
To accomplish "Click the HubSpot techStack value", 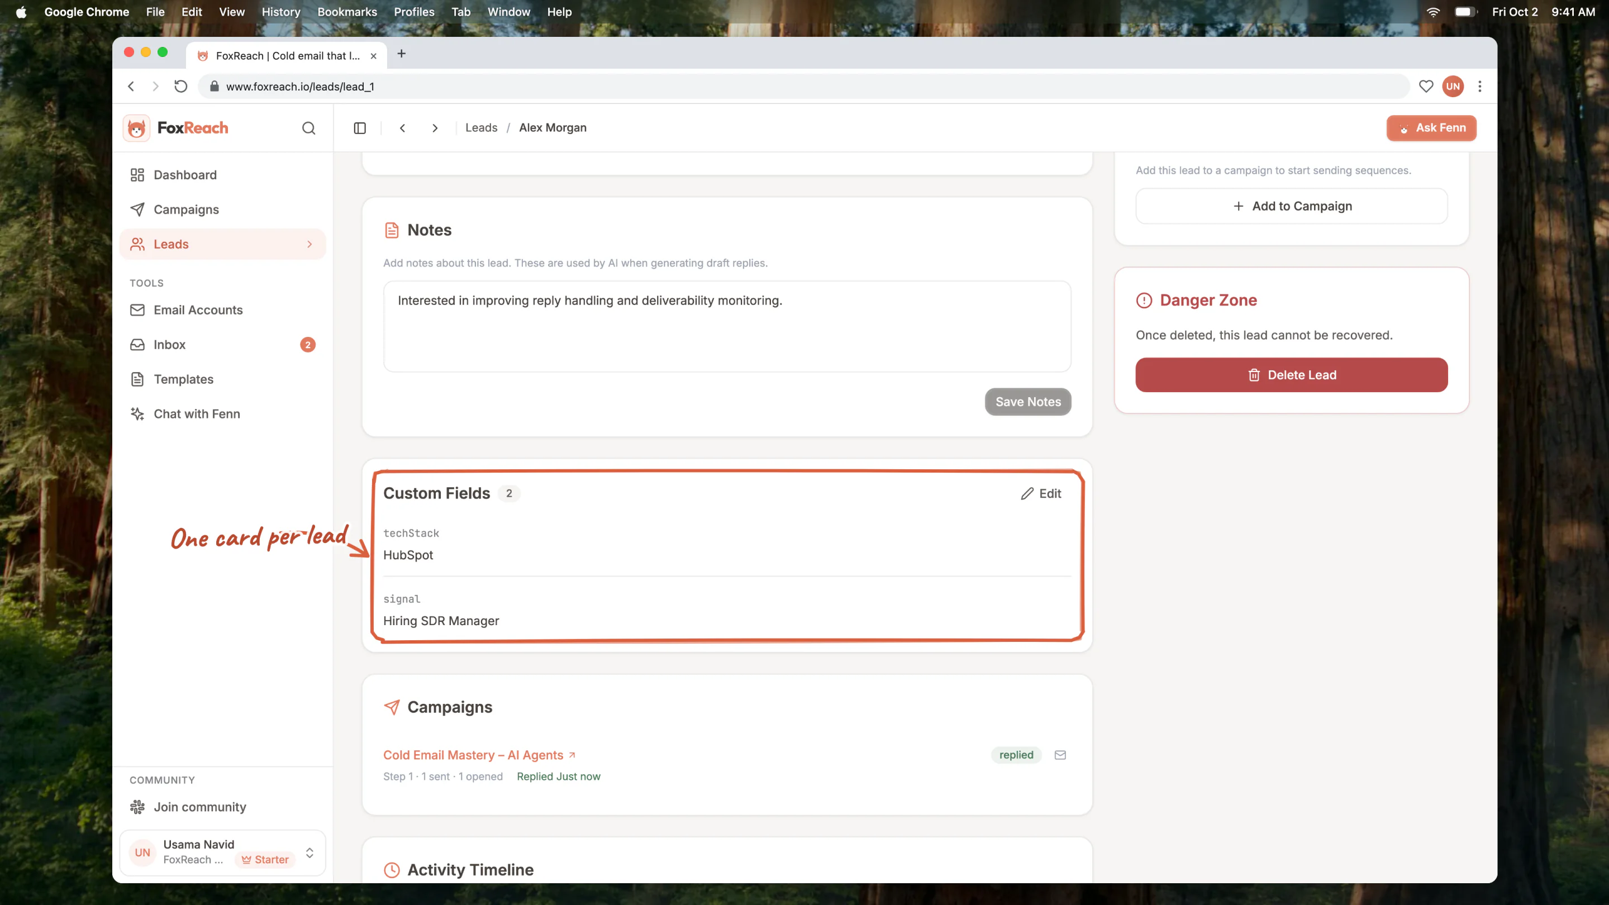I will pyautogui.click(x=408, y=555).
